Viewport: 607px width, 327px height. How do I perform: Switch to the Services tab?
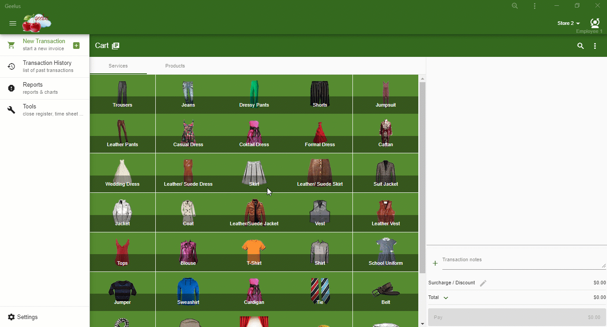coord(118,66)
